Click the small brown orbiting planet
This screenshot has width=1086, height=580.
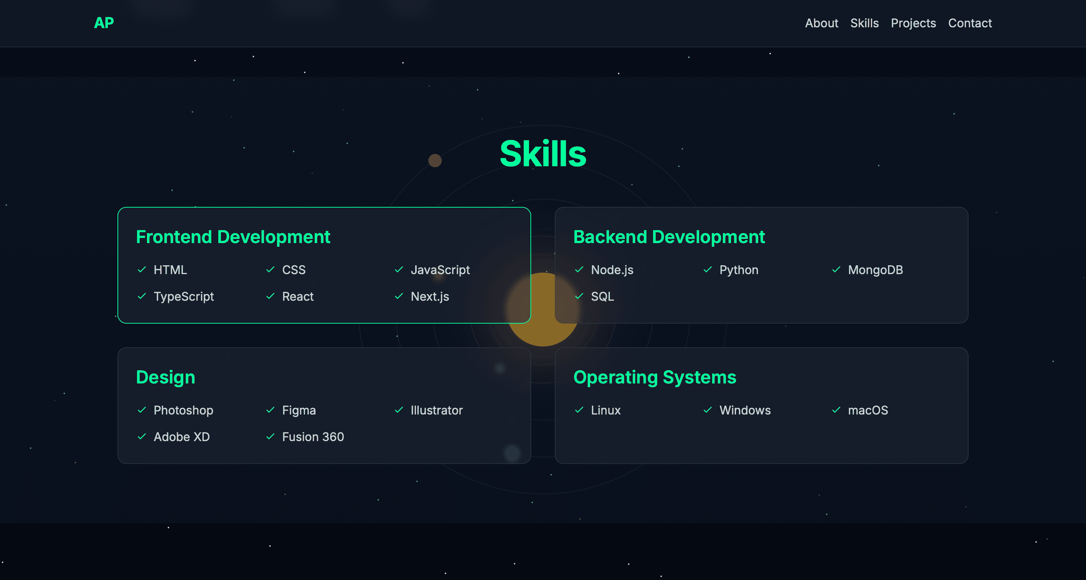click(x=435, y=161)
